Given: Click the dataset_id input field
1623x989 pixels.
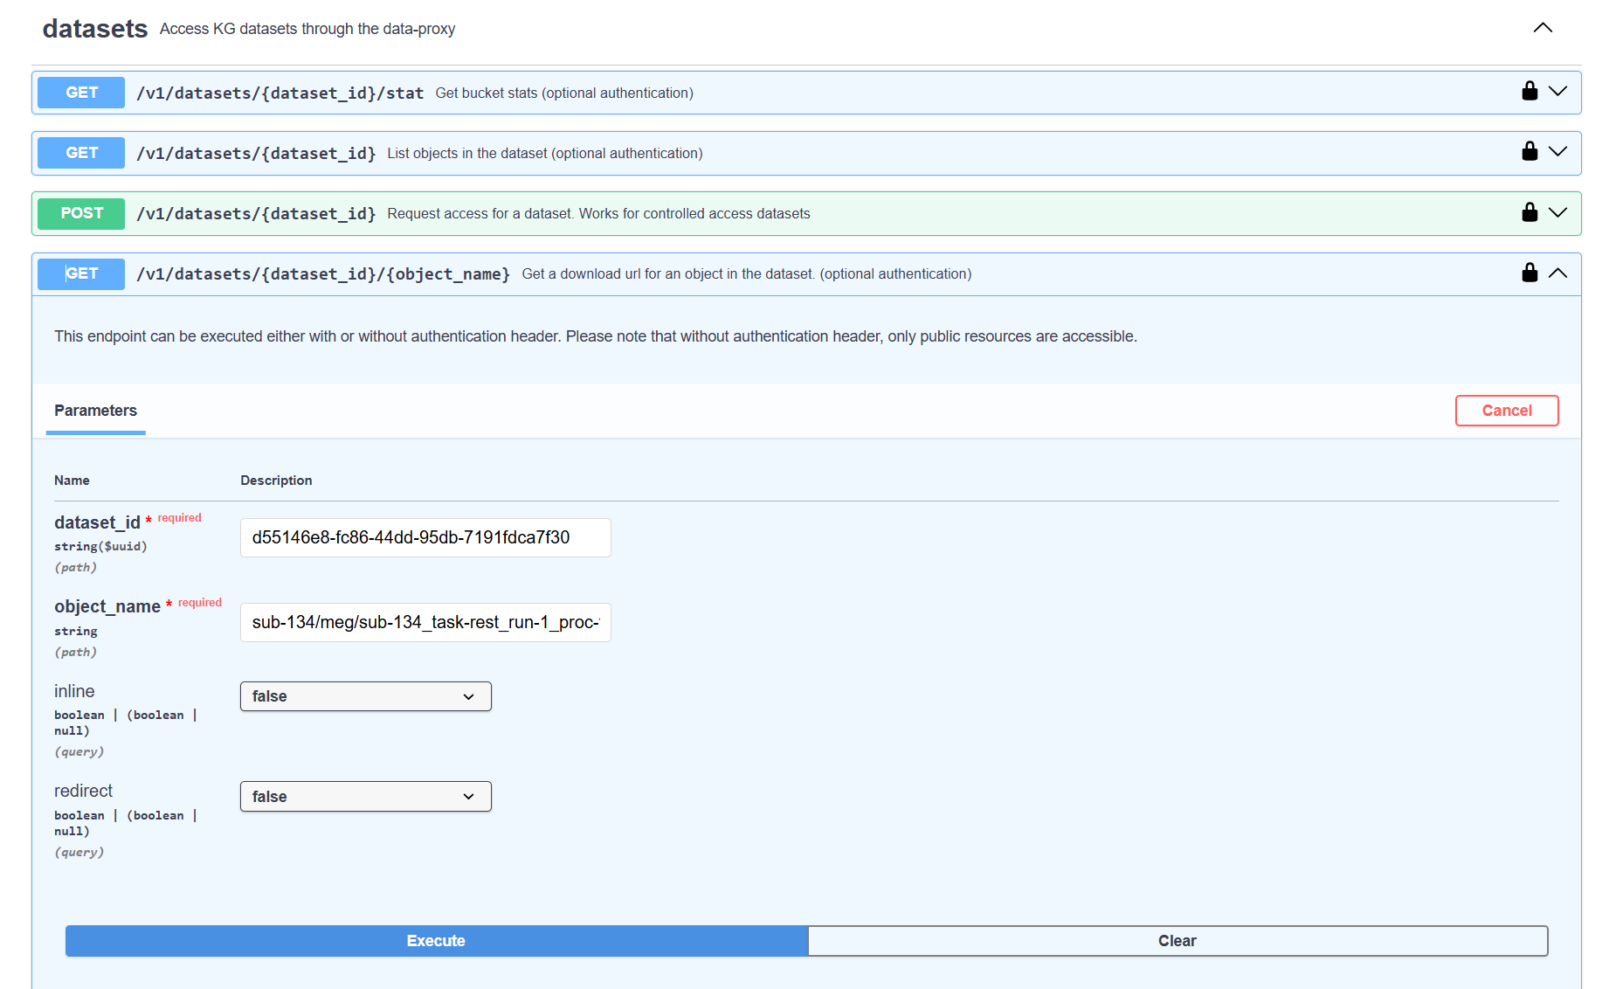Looking at the screenshot, I should 425,537.
